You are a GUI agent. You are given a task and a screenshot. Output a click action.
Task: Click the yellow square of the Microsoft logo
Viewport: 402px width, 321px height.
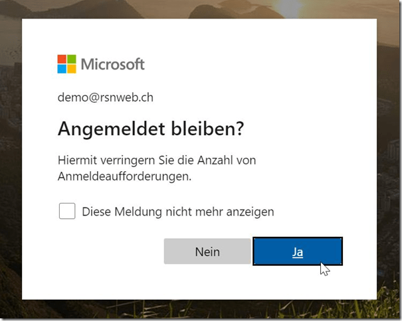(x=71, y=68)
